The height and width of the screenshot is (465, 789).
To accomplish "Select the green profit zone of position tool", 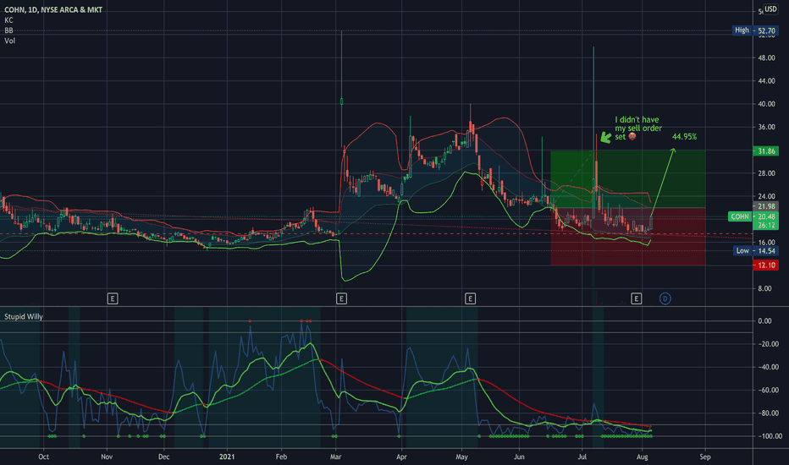I will click(x=627, y=179).
